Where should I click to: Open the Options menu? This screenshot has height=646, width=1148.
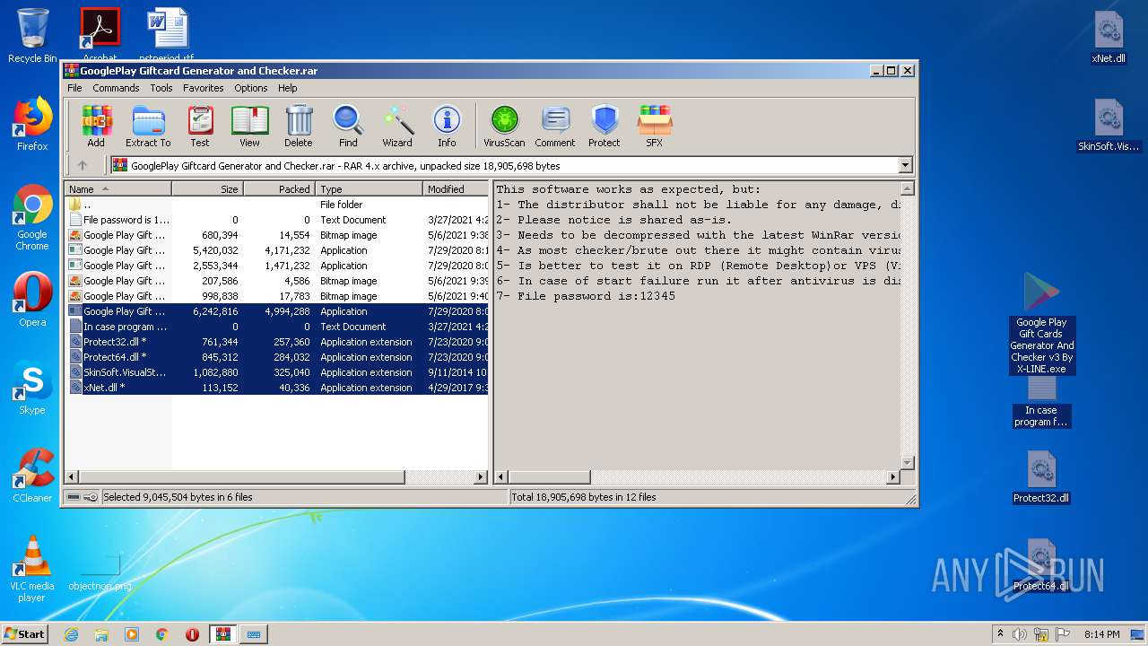251,88
